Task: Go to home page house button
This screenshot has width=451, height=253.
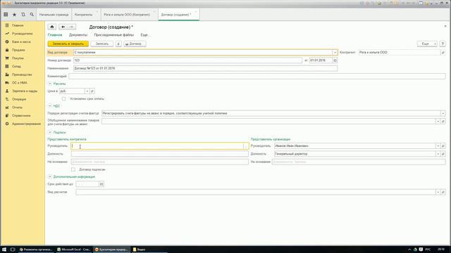Action: coord(52,27)
